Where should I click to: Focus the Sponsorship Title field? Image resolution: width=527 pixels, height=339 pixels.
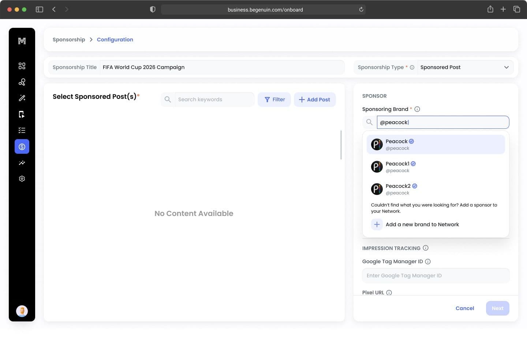222,67
